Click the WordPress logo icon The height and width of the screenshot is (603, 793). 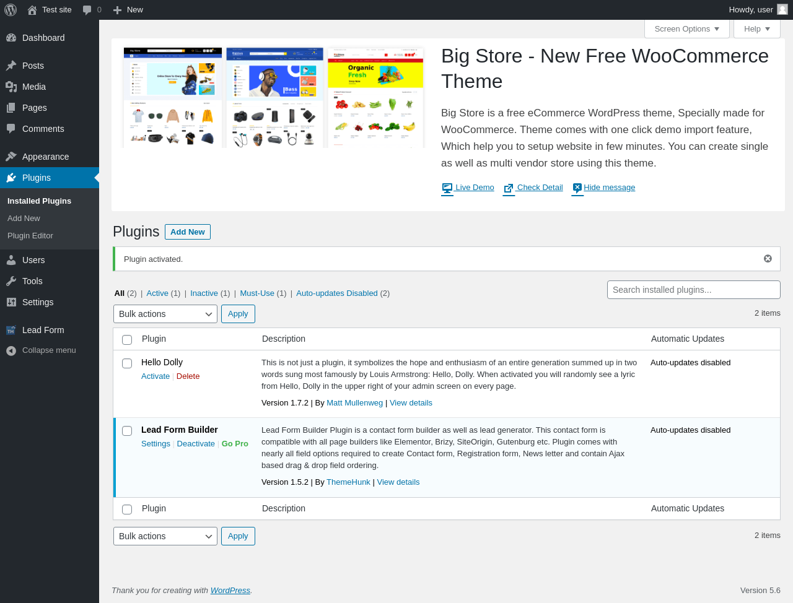pos(11,10)
